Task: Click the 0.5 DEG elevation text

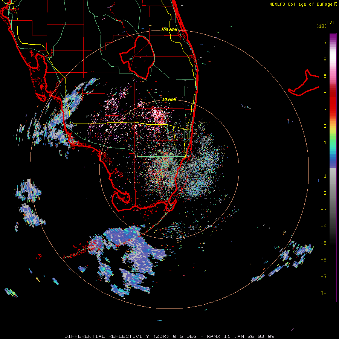Action: [185, 336]
